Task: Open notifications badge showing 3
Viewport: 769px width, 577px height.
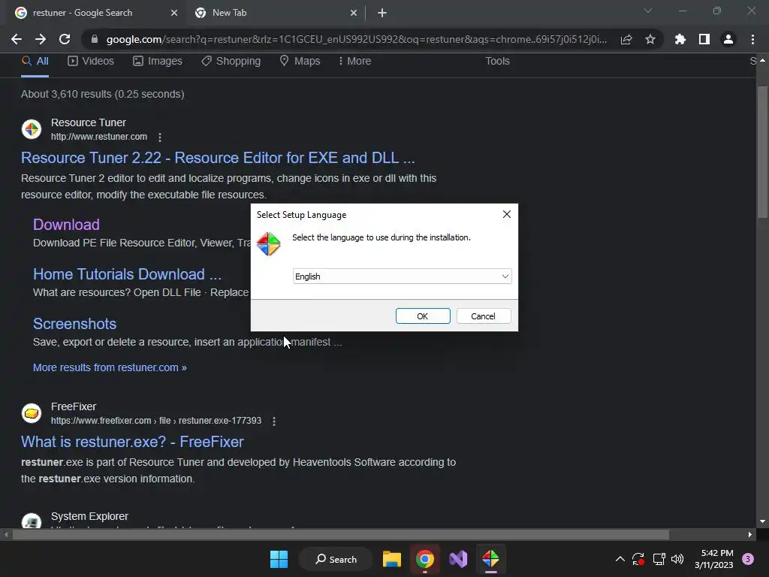Action: click(748, 559)
